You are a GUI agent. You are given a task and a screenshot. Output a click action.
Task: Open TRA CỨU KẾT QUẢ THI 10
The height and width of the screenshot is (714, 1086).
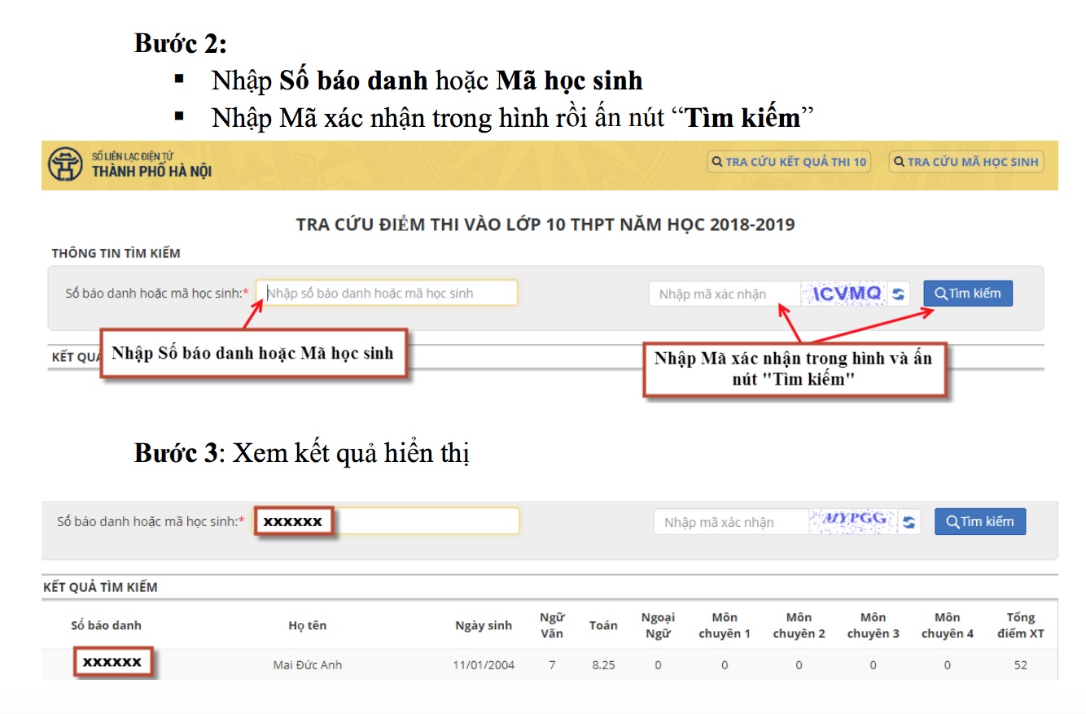(789, 162)
